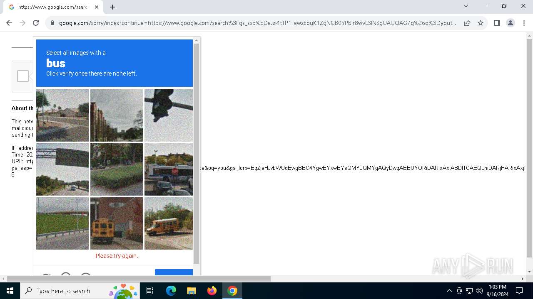Screen dimensions: 533x299
Task: Select image tile with green hedge
Action: 117,169
